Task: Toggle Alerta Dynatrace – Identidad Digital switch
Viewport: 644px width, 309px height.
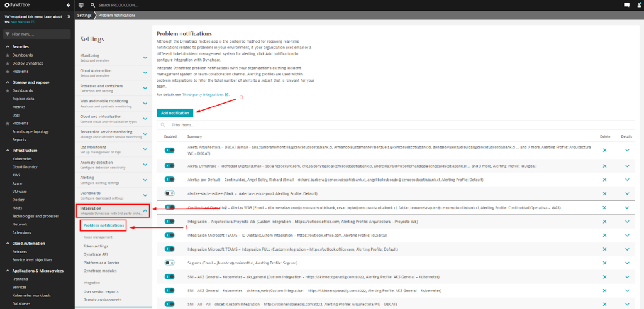Action: point(169,166)
